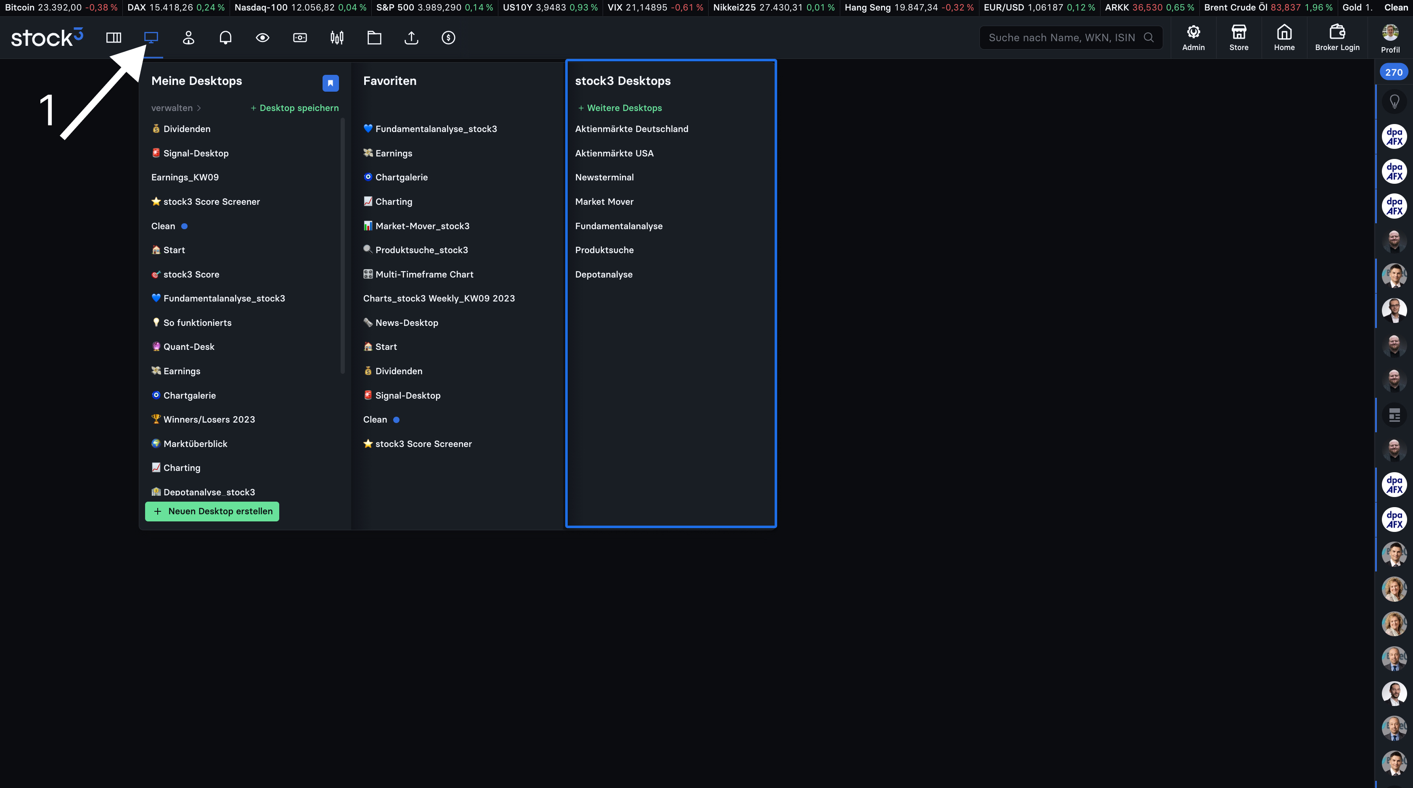Open the candlestick charting icon
This screenshot has height=788, width=1413.
pos(337,38)
